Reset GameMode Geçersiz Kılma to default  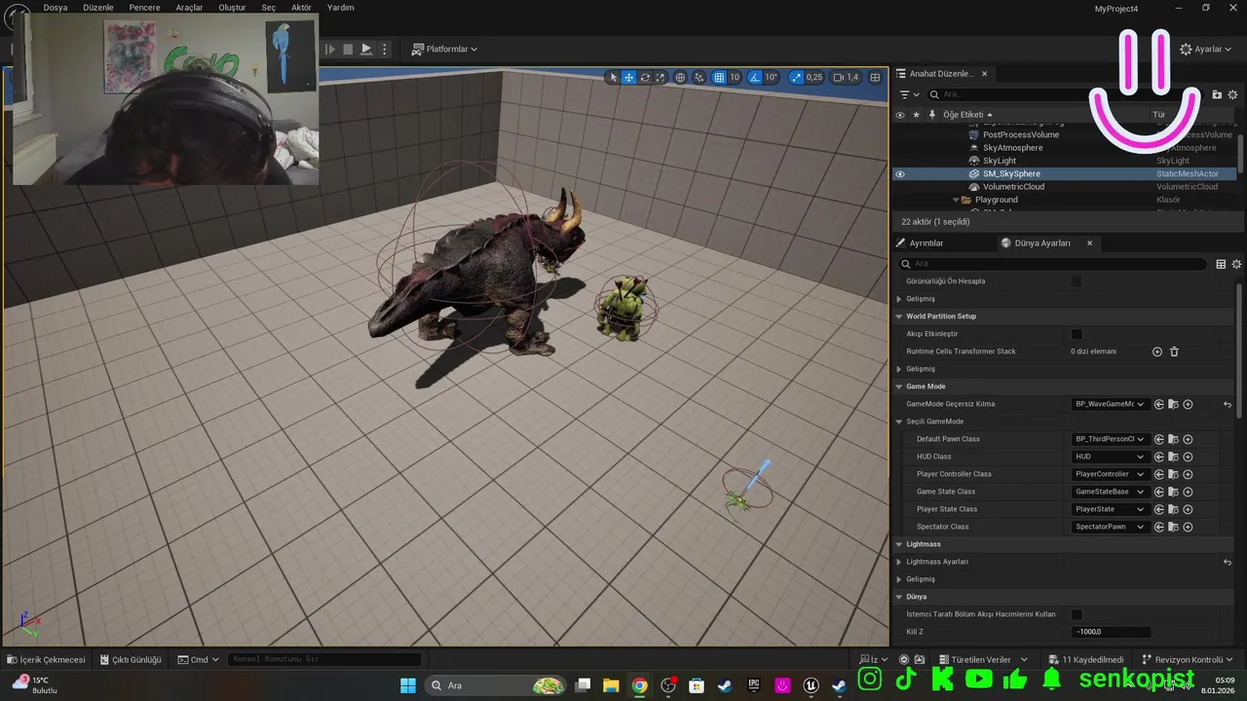(1228, 404)
